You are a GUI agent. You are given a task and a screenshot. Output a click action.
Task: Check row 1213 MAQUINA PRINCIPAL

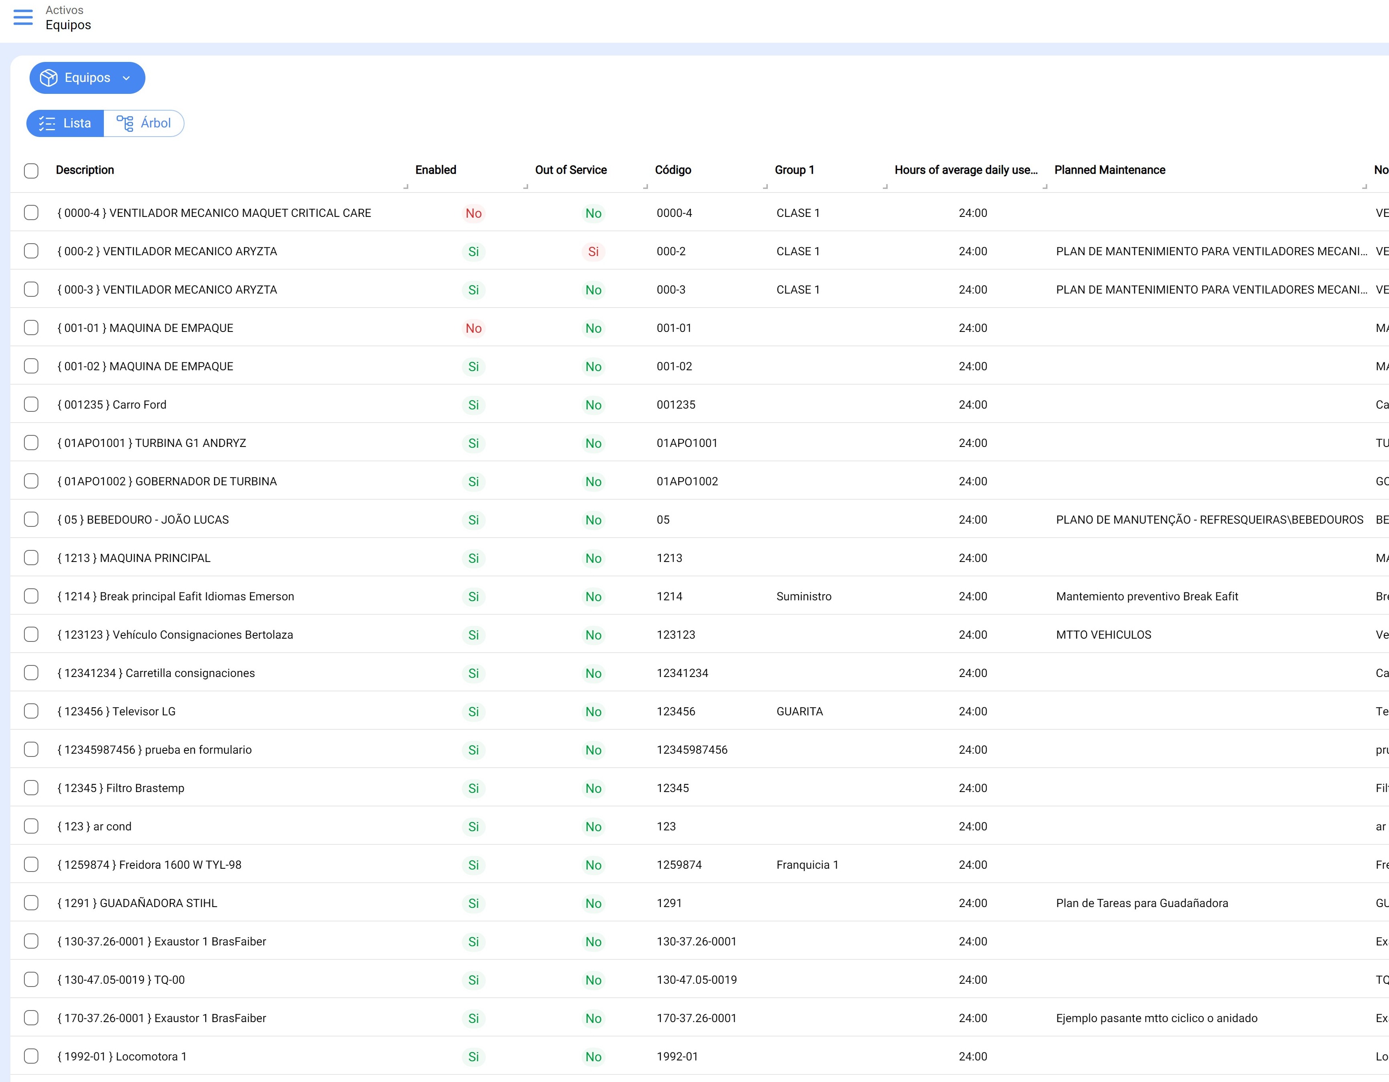[x=31, y=558]
